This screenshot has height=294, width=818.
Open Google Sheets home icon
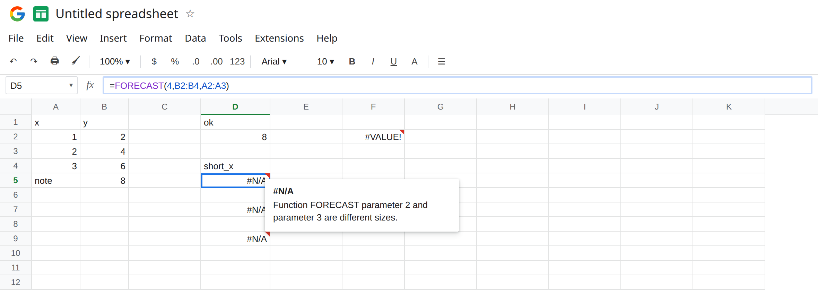(41, 14)
